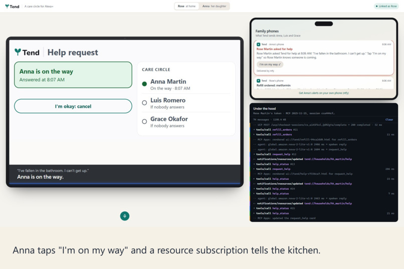The height and width of the screenshot is (269, 404).
Task: Open "Get Anna's alerts on your own phone" link
Action: 324,93
